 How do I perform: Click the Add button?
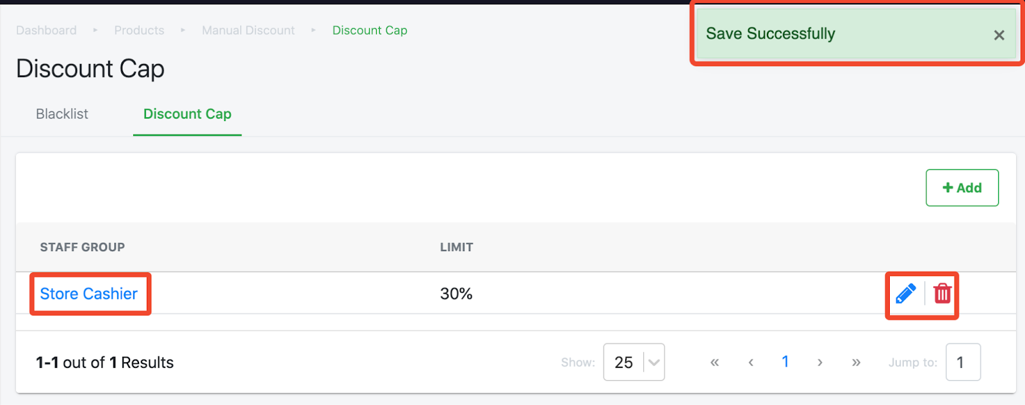[962, 188]
